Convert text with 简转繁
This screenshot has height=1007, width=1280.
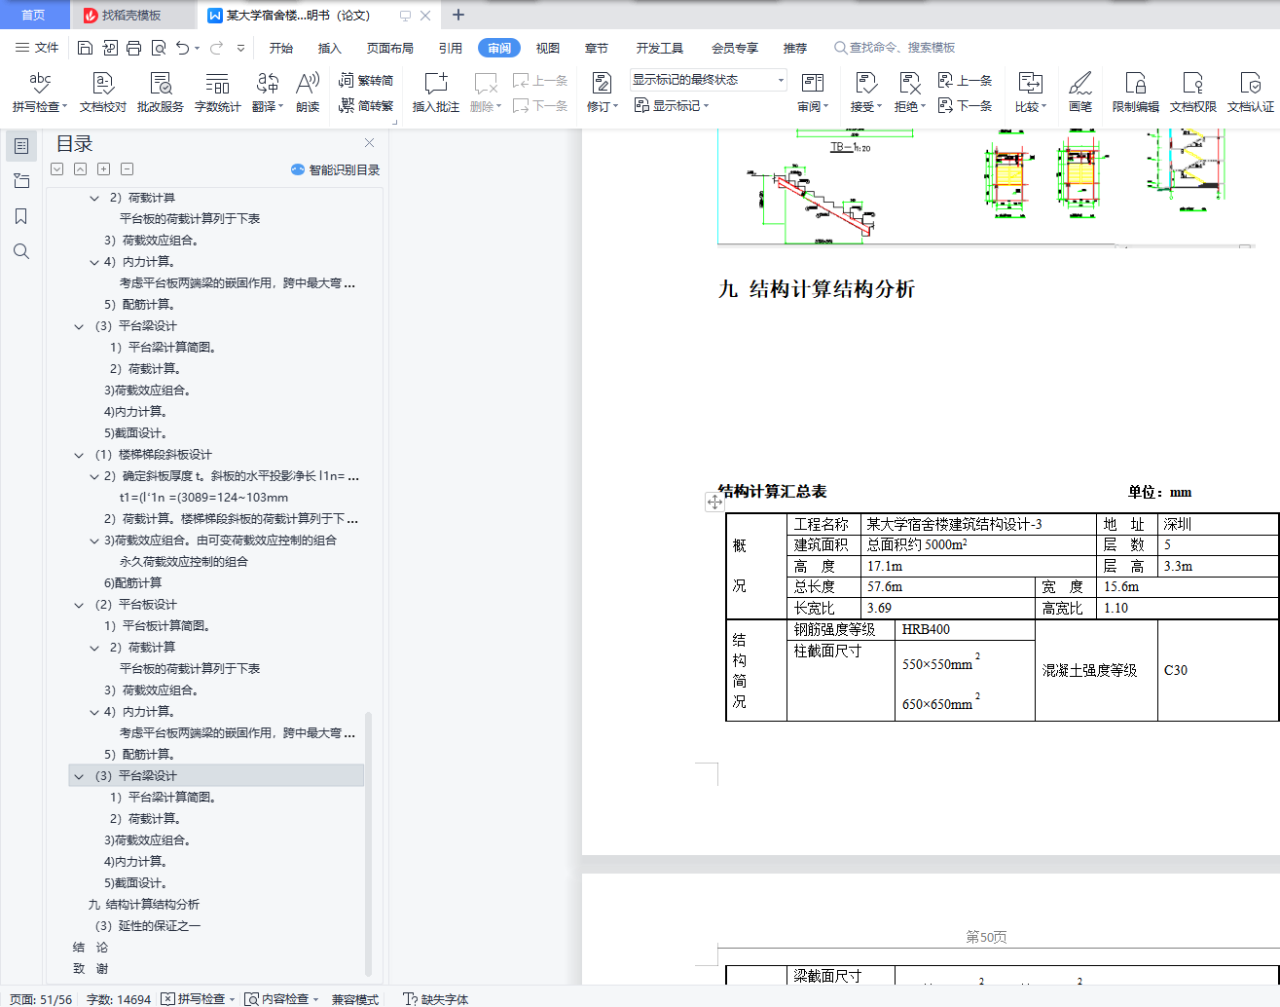coord(366,105)
